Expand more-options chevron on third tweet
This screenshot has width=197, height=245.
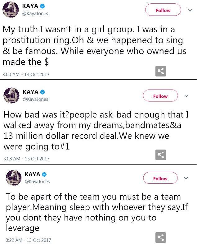(186, 178)
